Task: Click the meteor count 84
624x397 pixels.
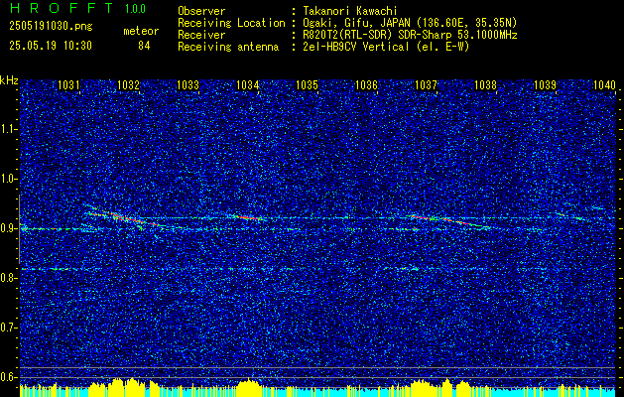Action: point(144,46)
